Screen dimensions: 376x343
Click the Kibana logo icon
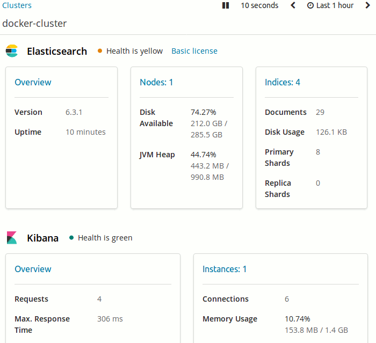(x=12, y=238)
